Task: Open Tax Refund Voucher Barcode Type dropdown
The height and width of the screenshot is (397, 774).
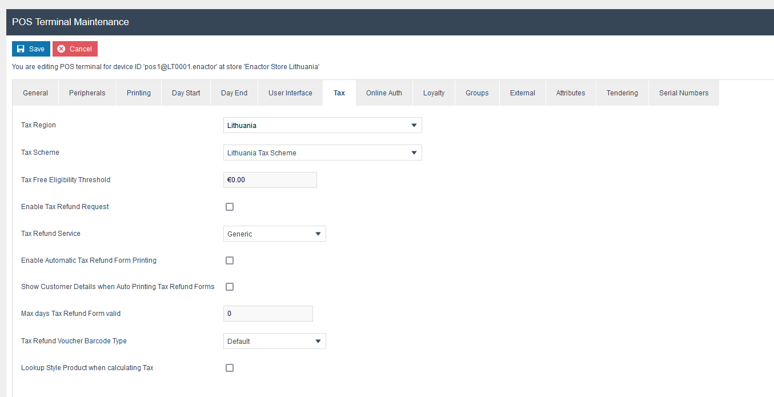Action: [x=274, y=342]
